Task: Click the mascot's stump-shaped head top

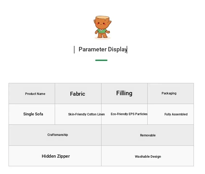Action: (102, 18)
